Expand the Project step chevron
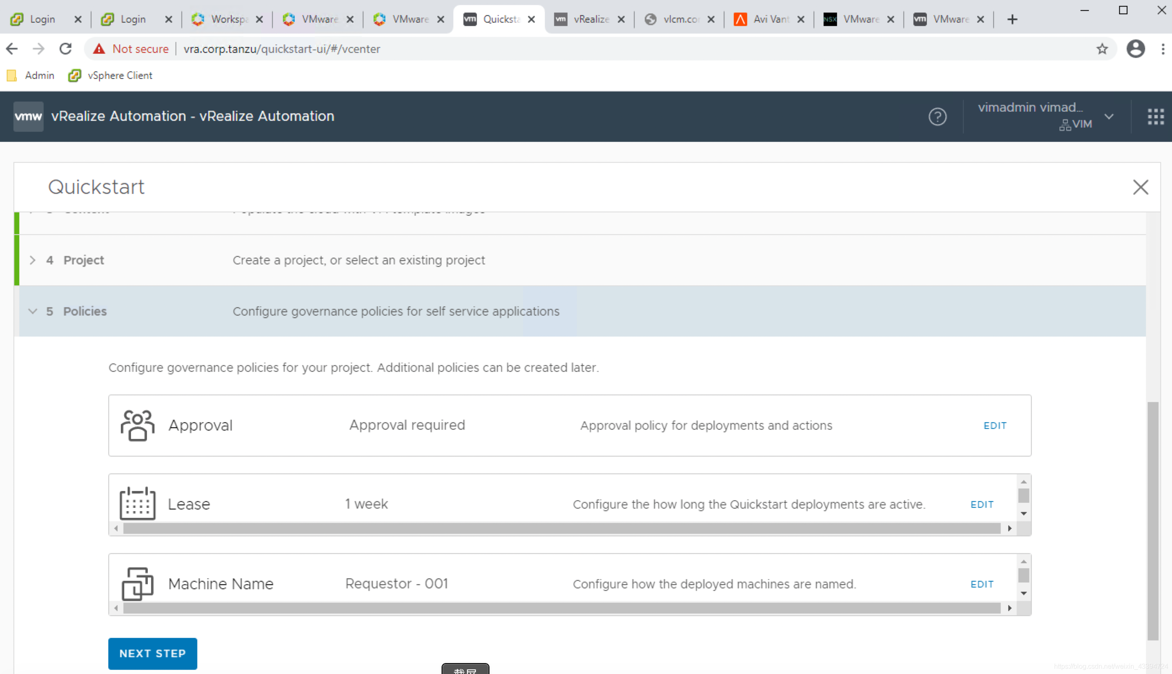1172x674 pixels. tap(32, 260)
